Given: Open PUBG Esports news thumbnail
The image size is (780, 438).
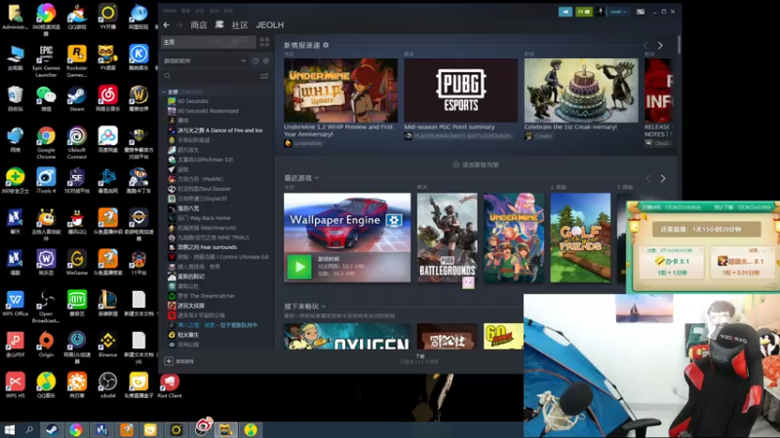Looking at the screenshot, I should click(460, 91).
